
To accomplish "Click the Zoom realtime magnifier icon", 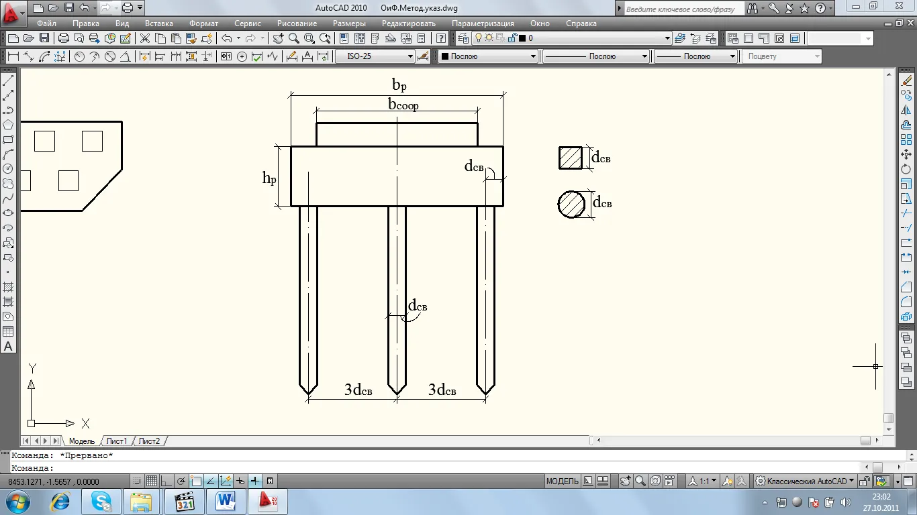I will click(293, 38).
